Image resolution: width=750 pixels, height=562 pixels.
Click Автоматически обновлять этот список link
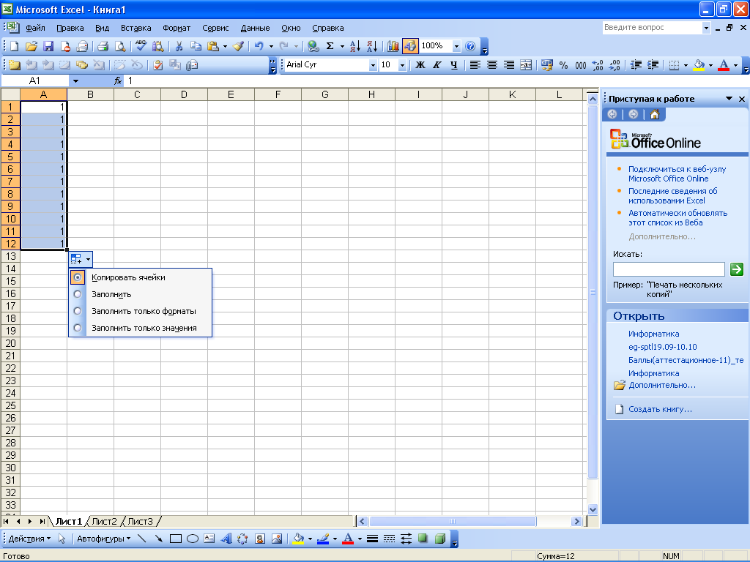[677, 218]
